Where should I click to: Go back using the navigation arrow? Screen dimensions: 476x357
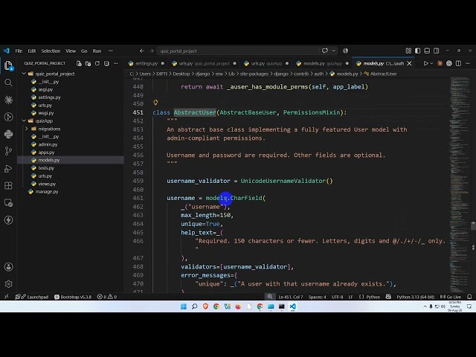142,51
